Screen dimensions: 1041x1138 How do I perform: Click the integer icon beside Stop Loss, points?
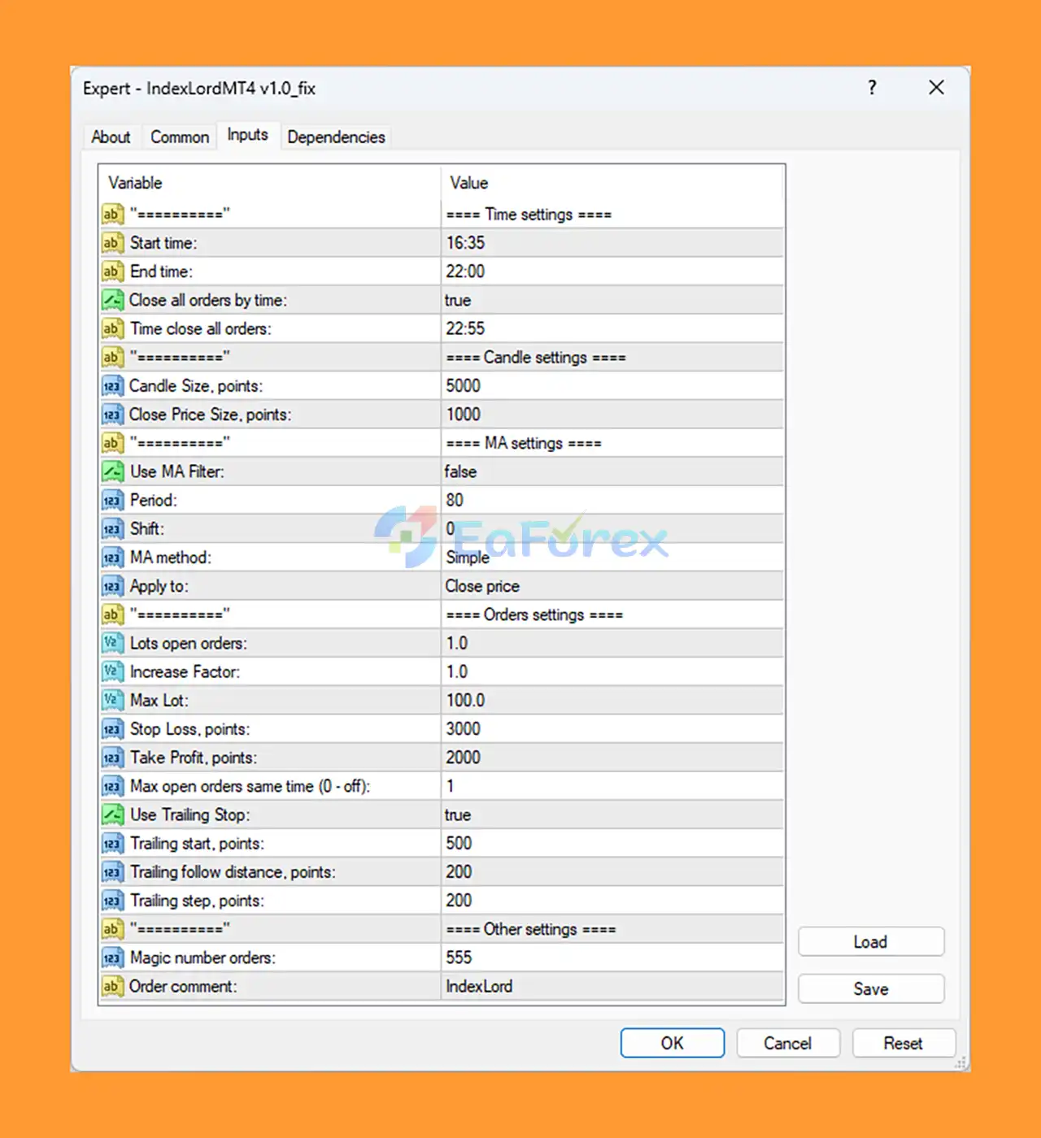point(112,729)
